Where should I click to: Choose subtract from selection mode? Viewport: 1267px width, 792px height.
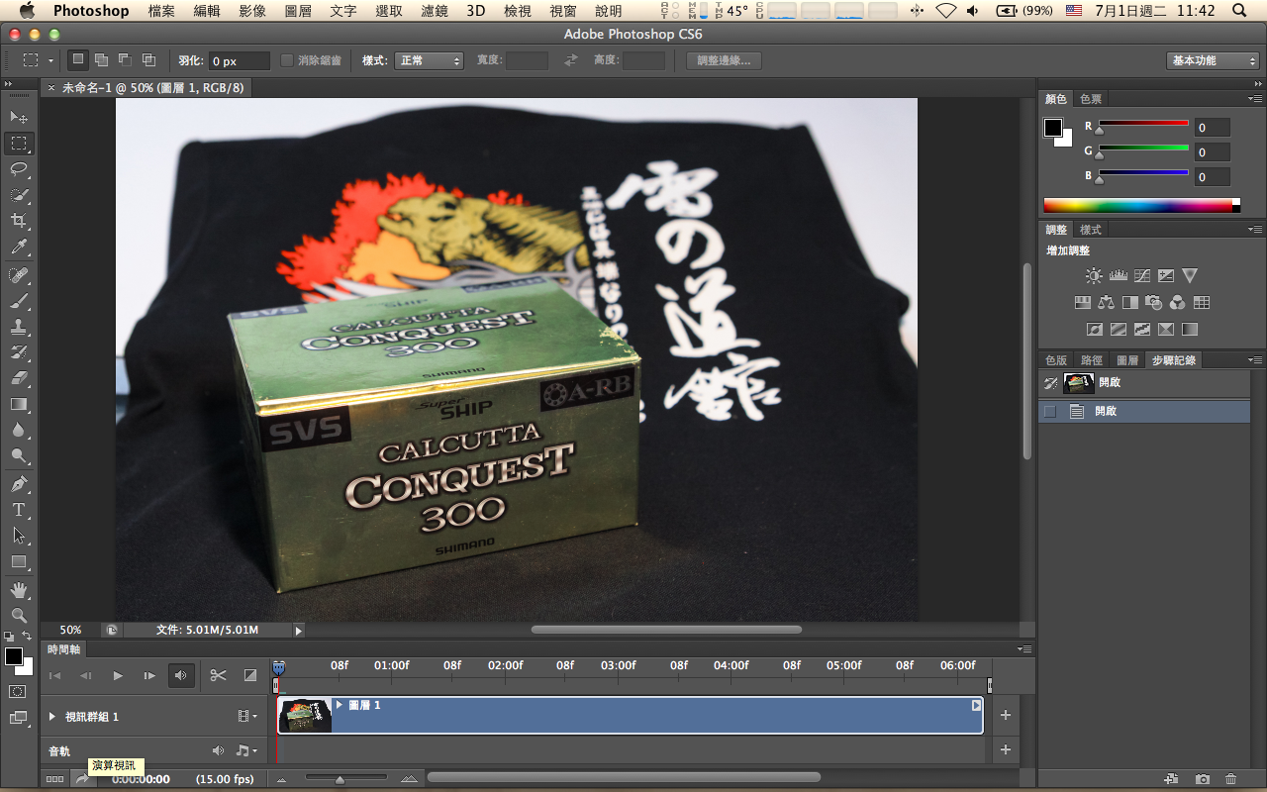pos(125,60)
